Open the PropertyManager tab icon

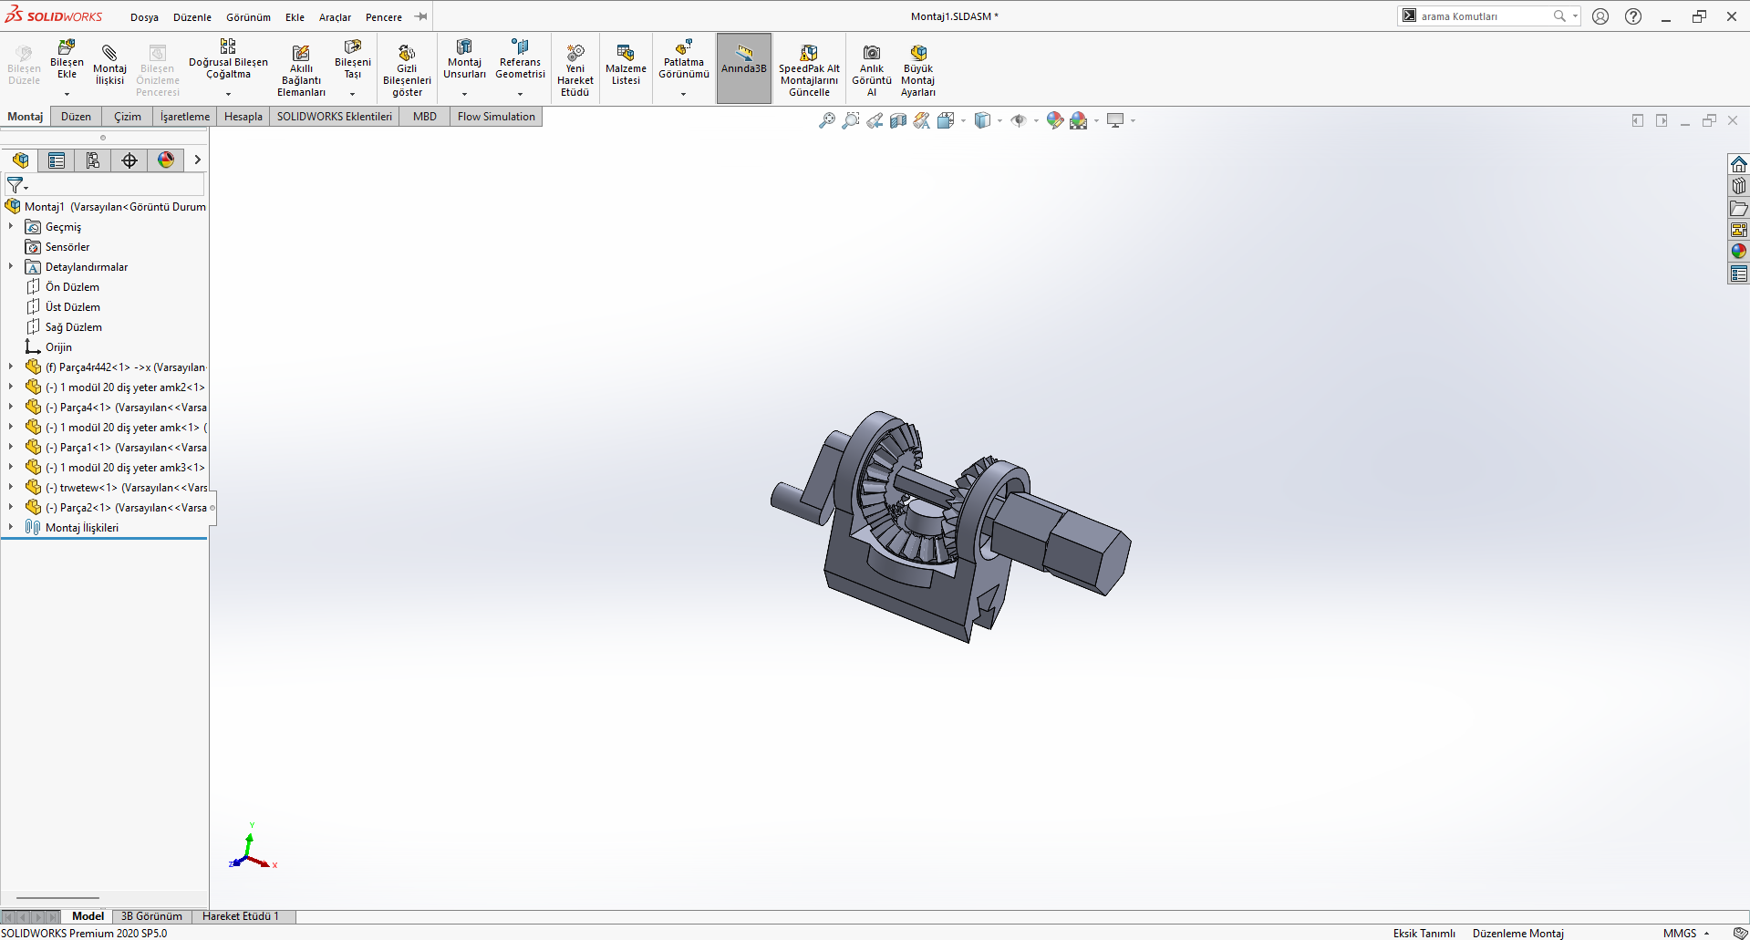tap(57, 160)
